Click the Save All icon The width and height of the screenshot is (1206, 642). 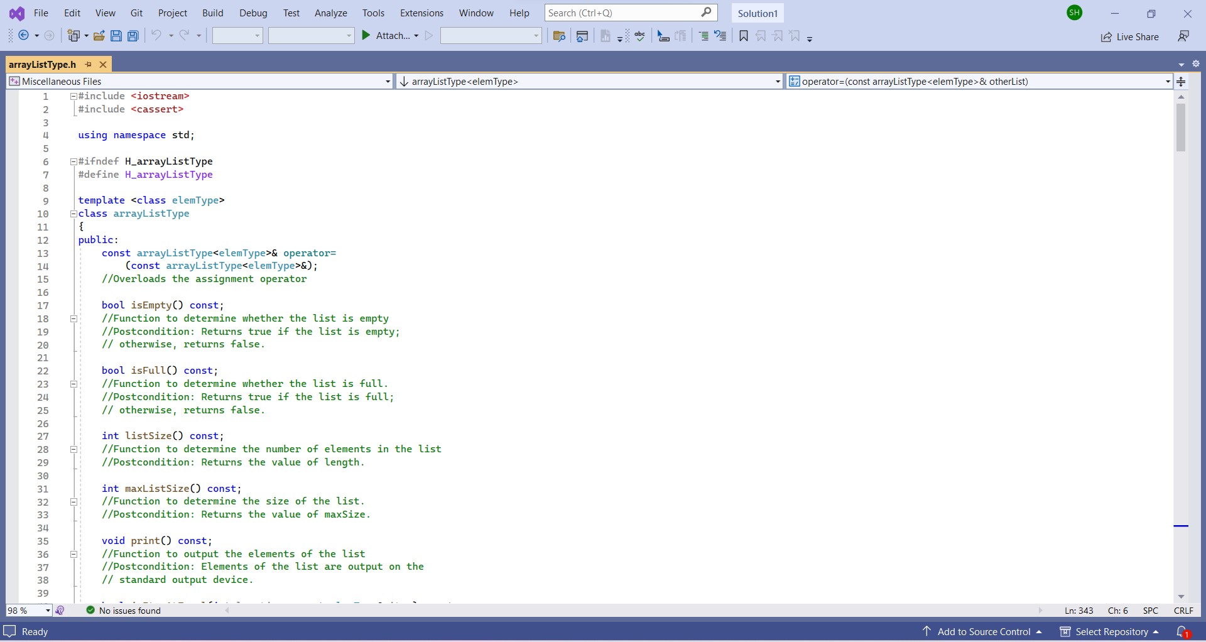(133, 36)
